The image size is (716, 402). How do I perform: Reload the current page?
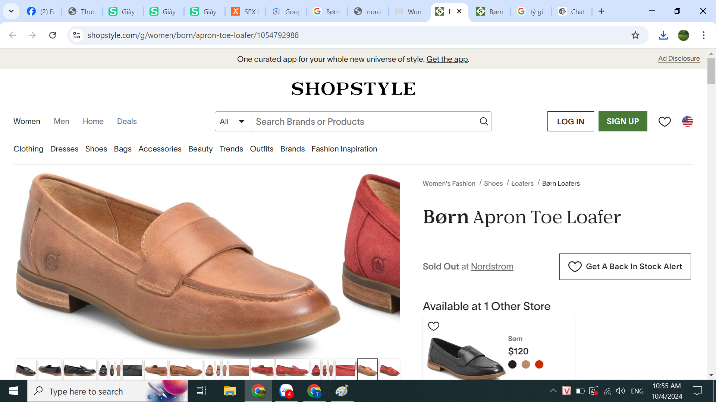pos(53,35)
